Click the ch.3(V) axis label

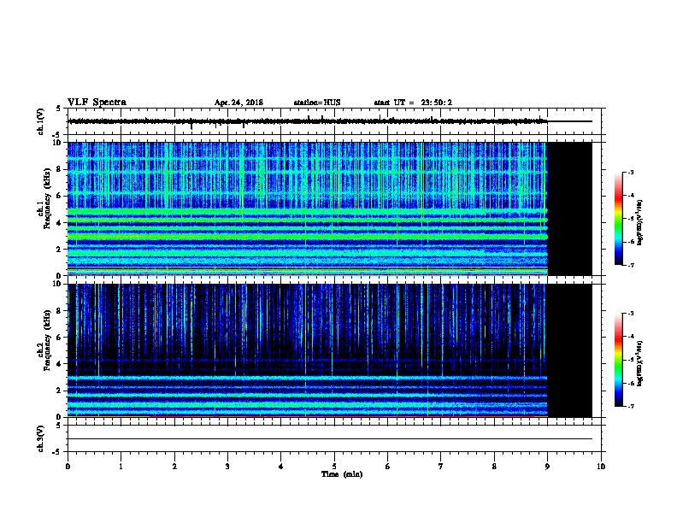[x=40, y=438]
